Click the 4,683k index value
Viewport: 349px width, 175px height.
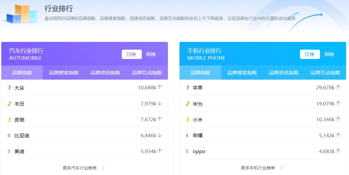327,151
